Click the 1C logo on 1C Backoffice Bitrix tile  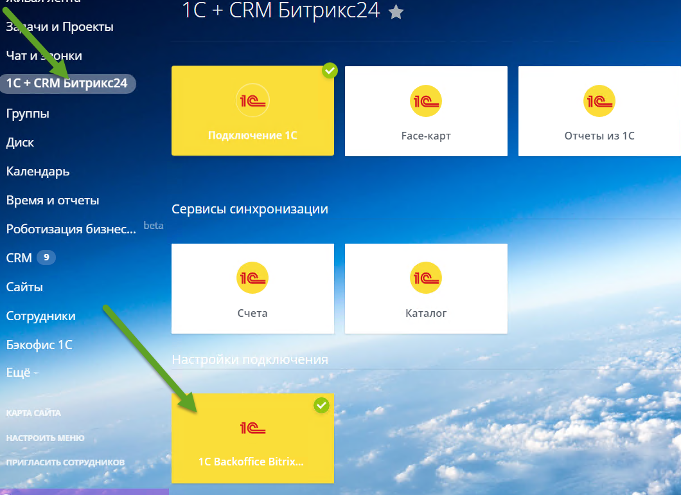(x=252, y=428)
